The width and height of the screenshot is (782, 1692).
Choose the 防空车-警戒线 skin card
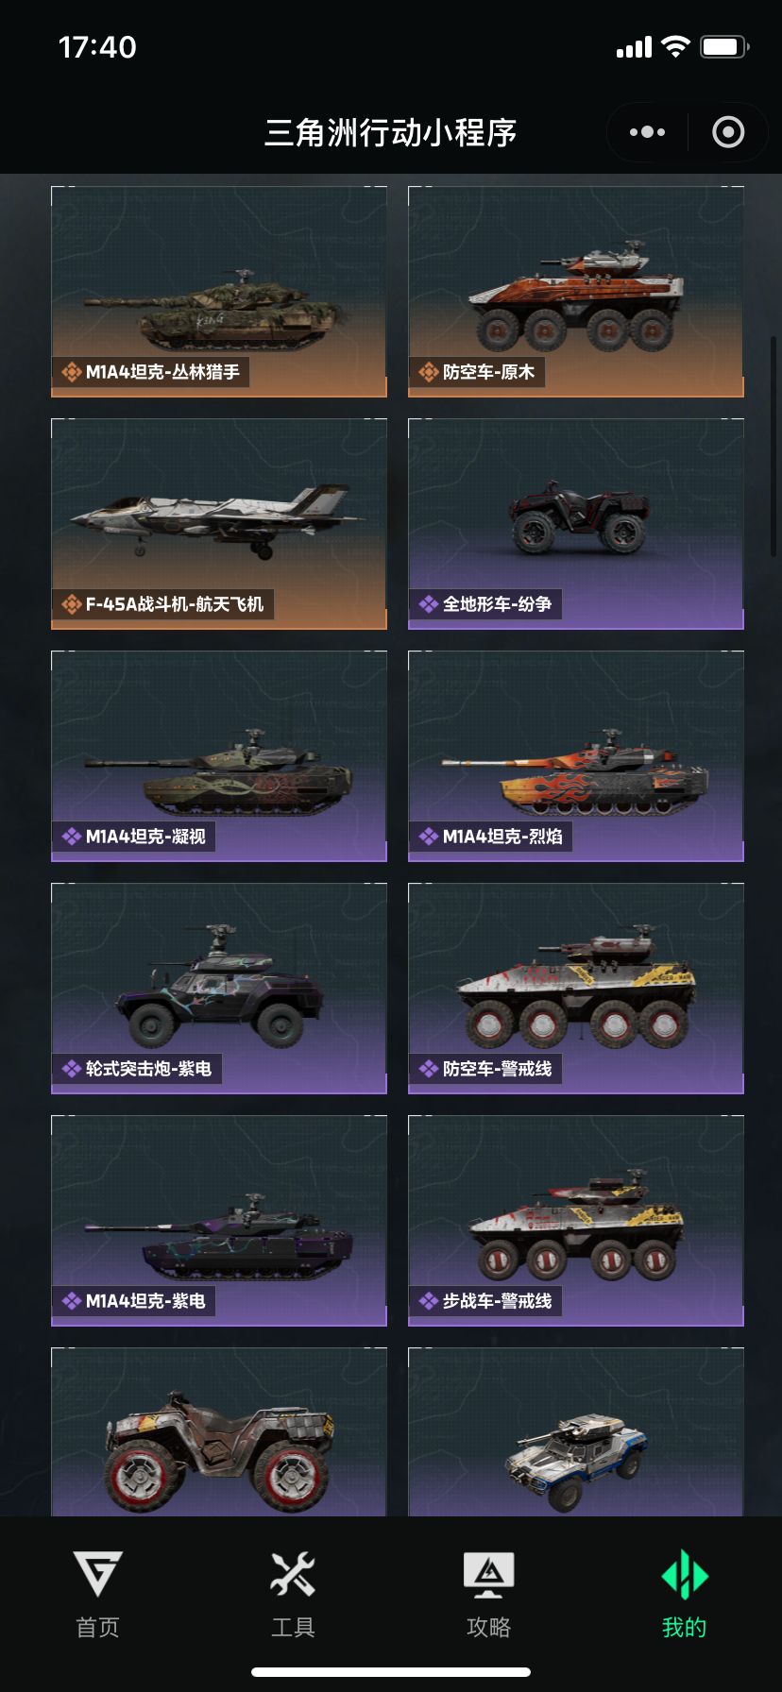click(x=576, y=988)
